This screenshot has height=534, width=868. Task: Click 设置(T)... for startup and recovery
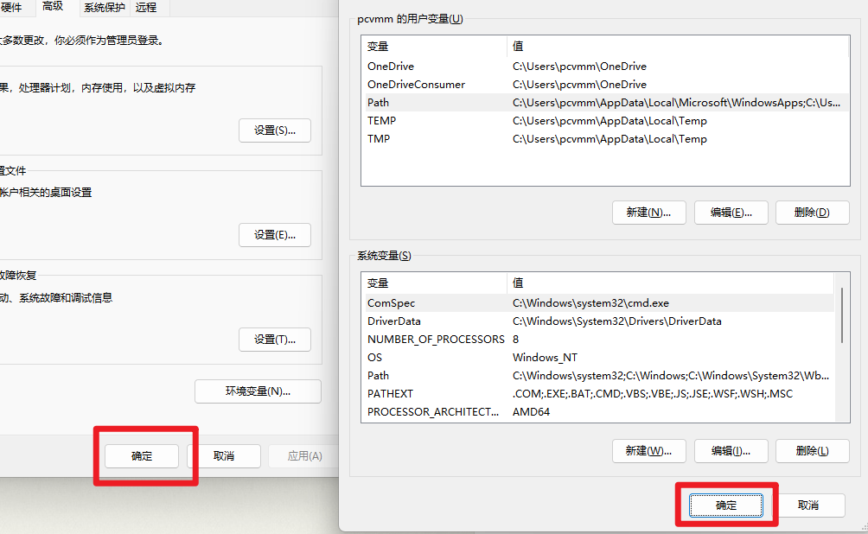274,340
